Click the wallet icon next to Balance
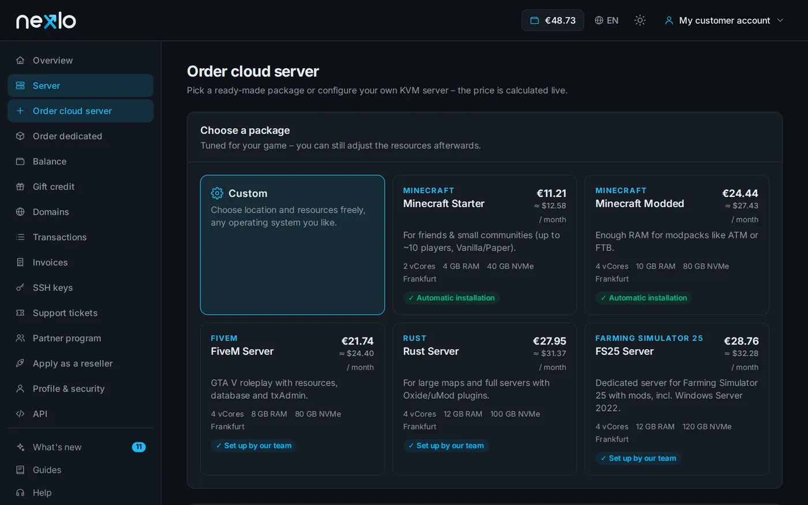Viewport: 808px width, 505px height. 20,162
